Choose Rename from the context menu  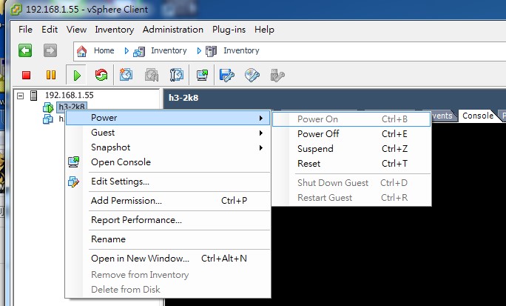coord(168,239)
